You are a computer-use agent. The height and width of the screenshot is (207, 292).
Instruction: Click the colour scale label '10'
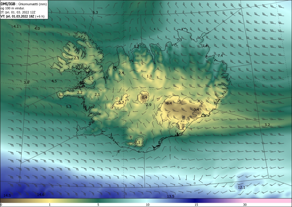pos(148,205)
